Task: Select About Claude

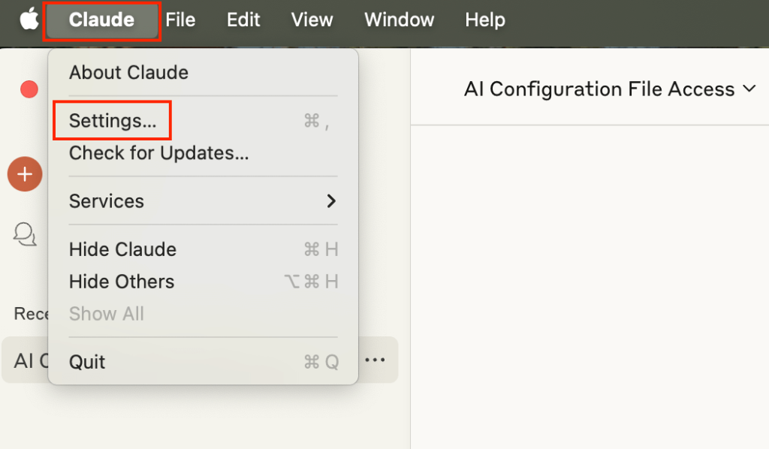Action: point(203,73)
